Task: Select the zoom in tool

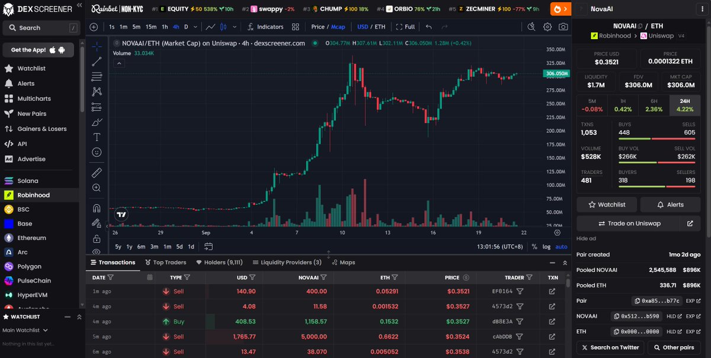Action: click(x=97, y=188)
